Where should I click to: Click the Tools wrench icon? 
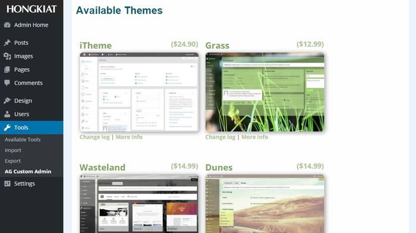click(x=7, y=127)
